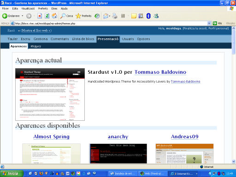Click the Stardust current theme screenshot

click(x=50, y=94)
